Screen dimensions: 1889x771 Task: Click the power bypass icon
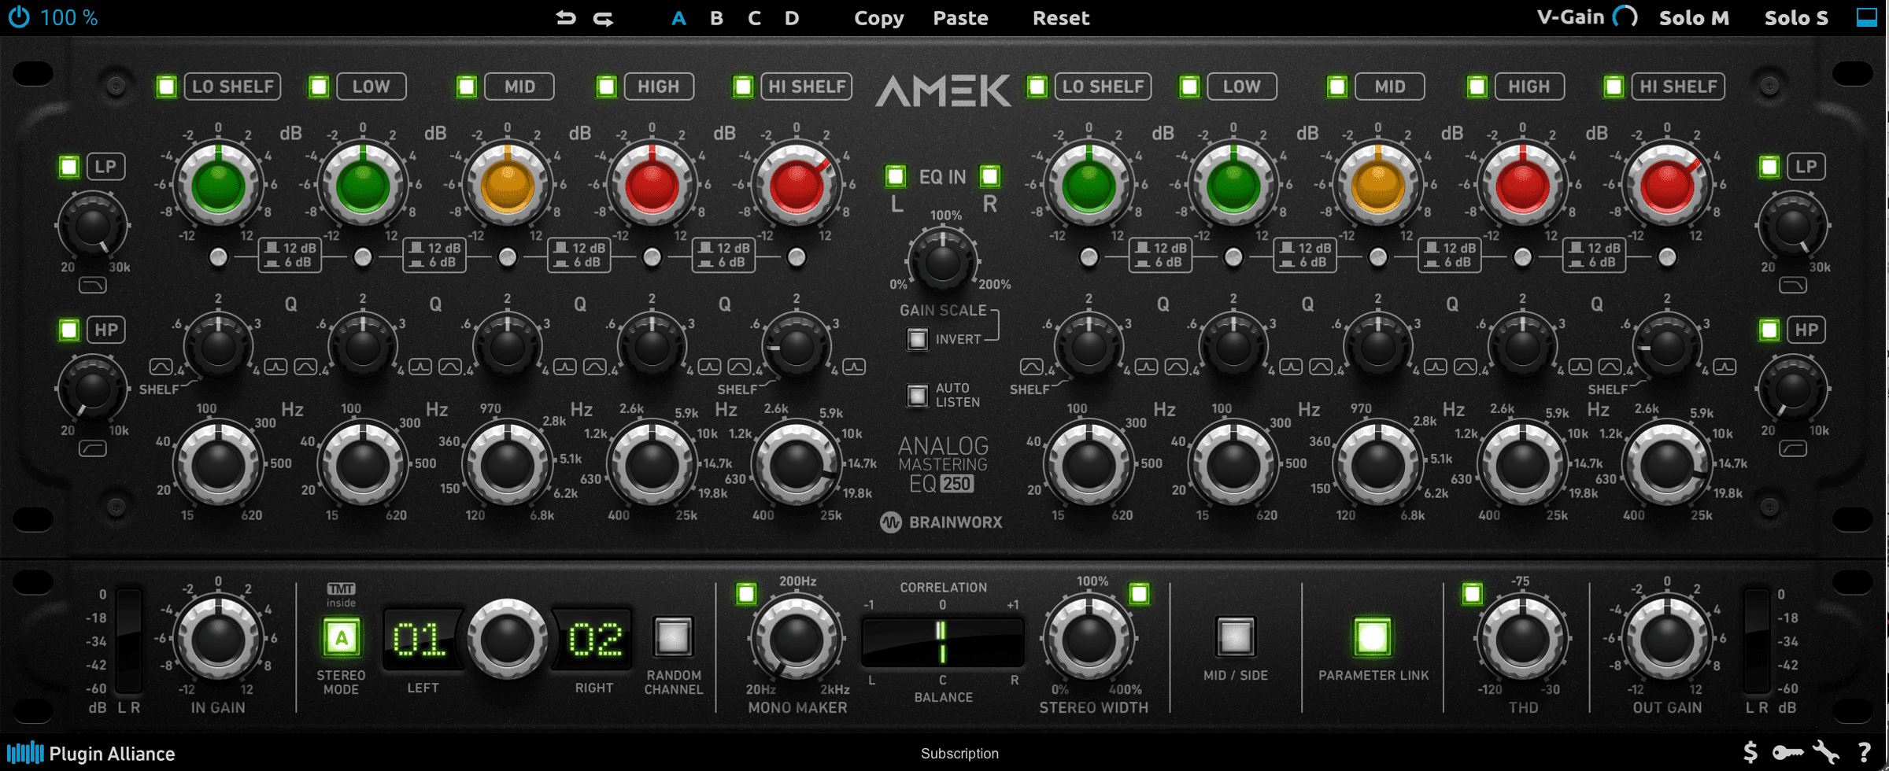point(19,17)
